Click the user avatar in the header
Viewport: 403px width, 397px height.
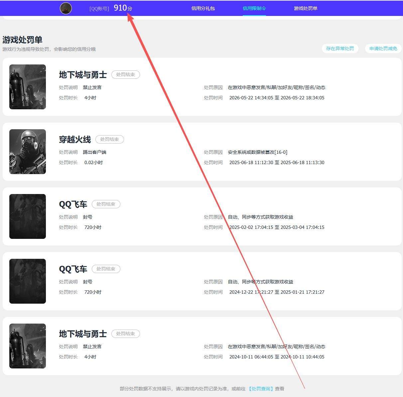[x=66, y=8]
